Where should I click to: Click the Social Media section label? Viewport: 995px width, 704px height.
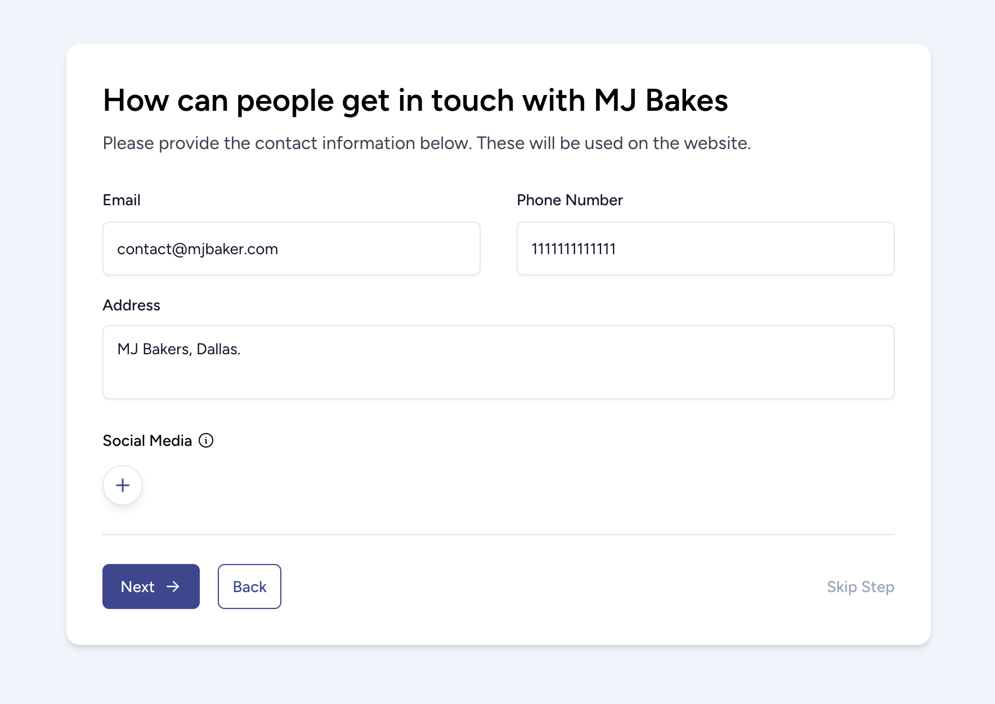tap(147, 441)
